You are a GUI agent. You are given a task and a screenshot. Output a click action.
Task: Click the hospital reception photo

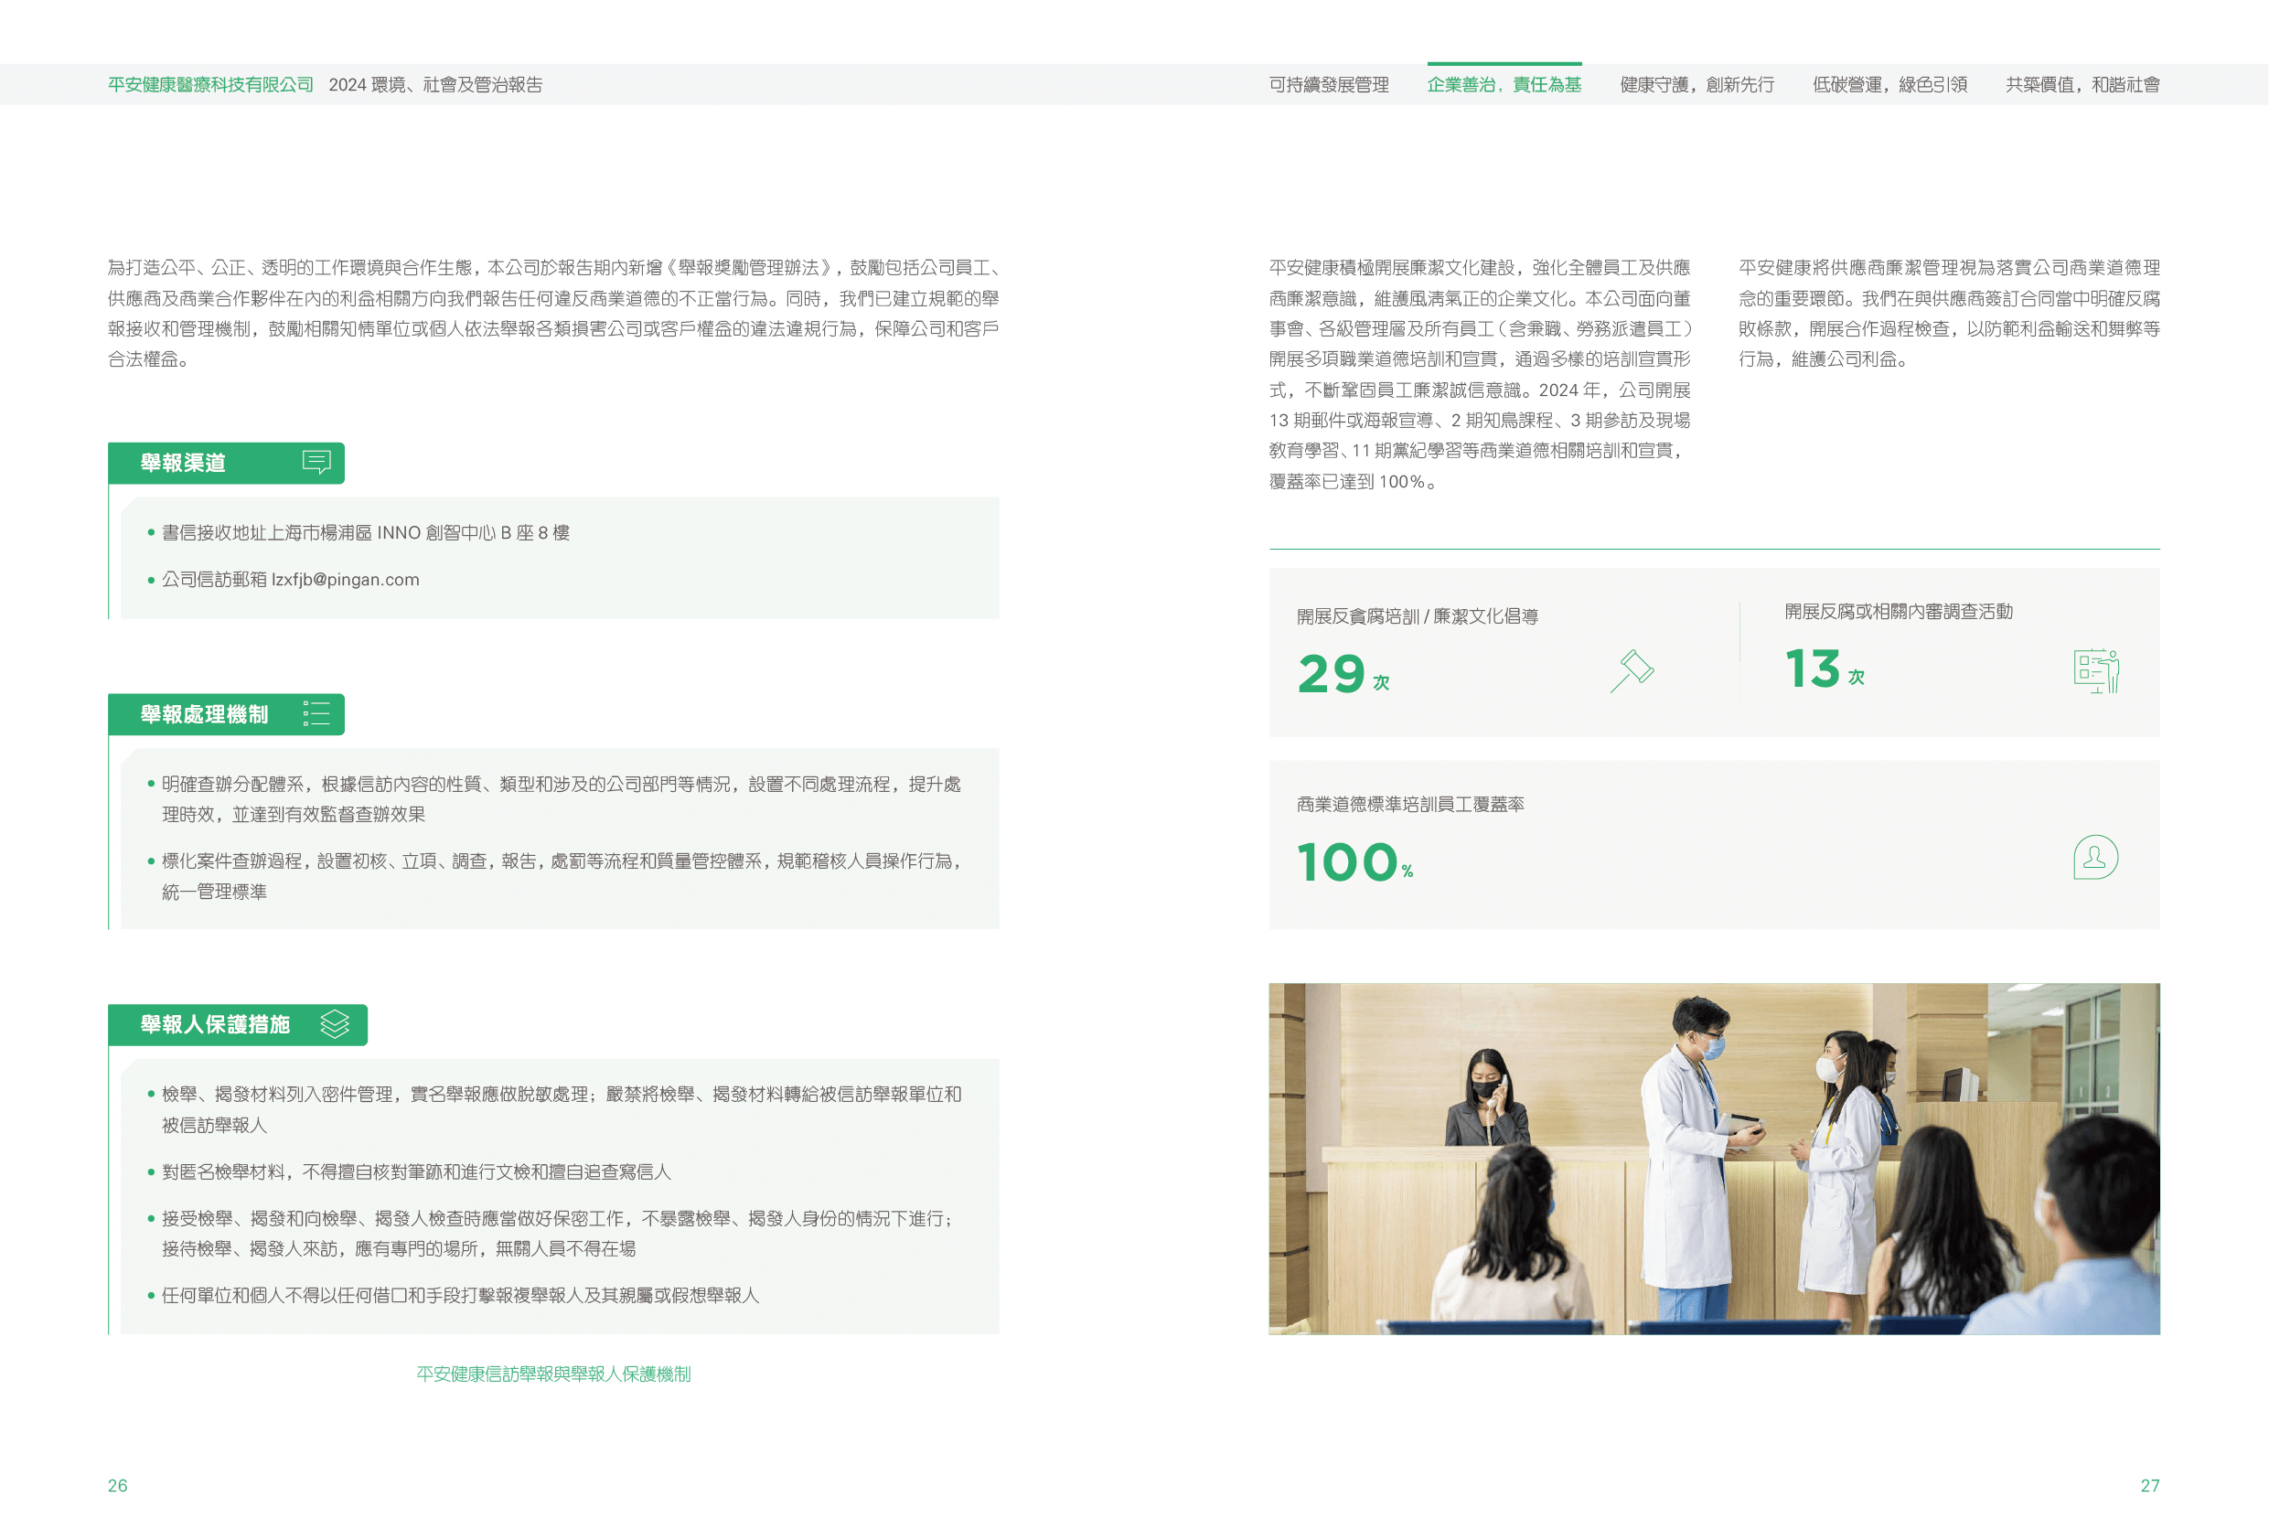pos(1714,1158)
